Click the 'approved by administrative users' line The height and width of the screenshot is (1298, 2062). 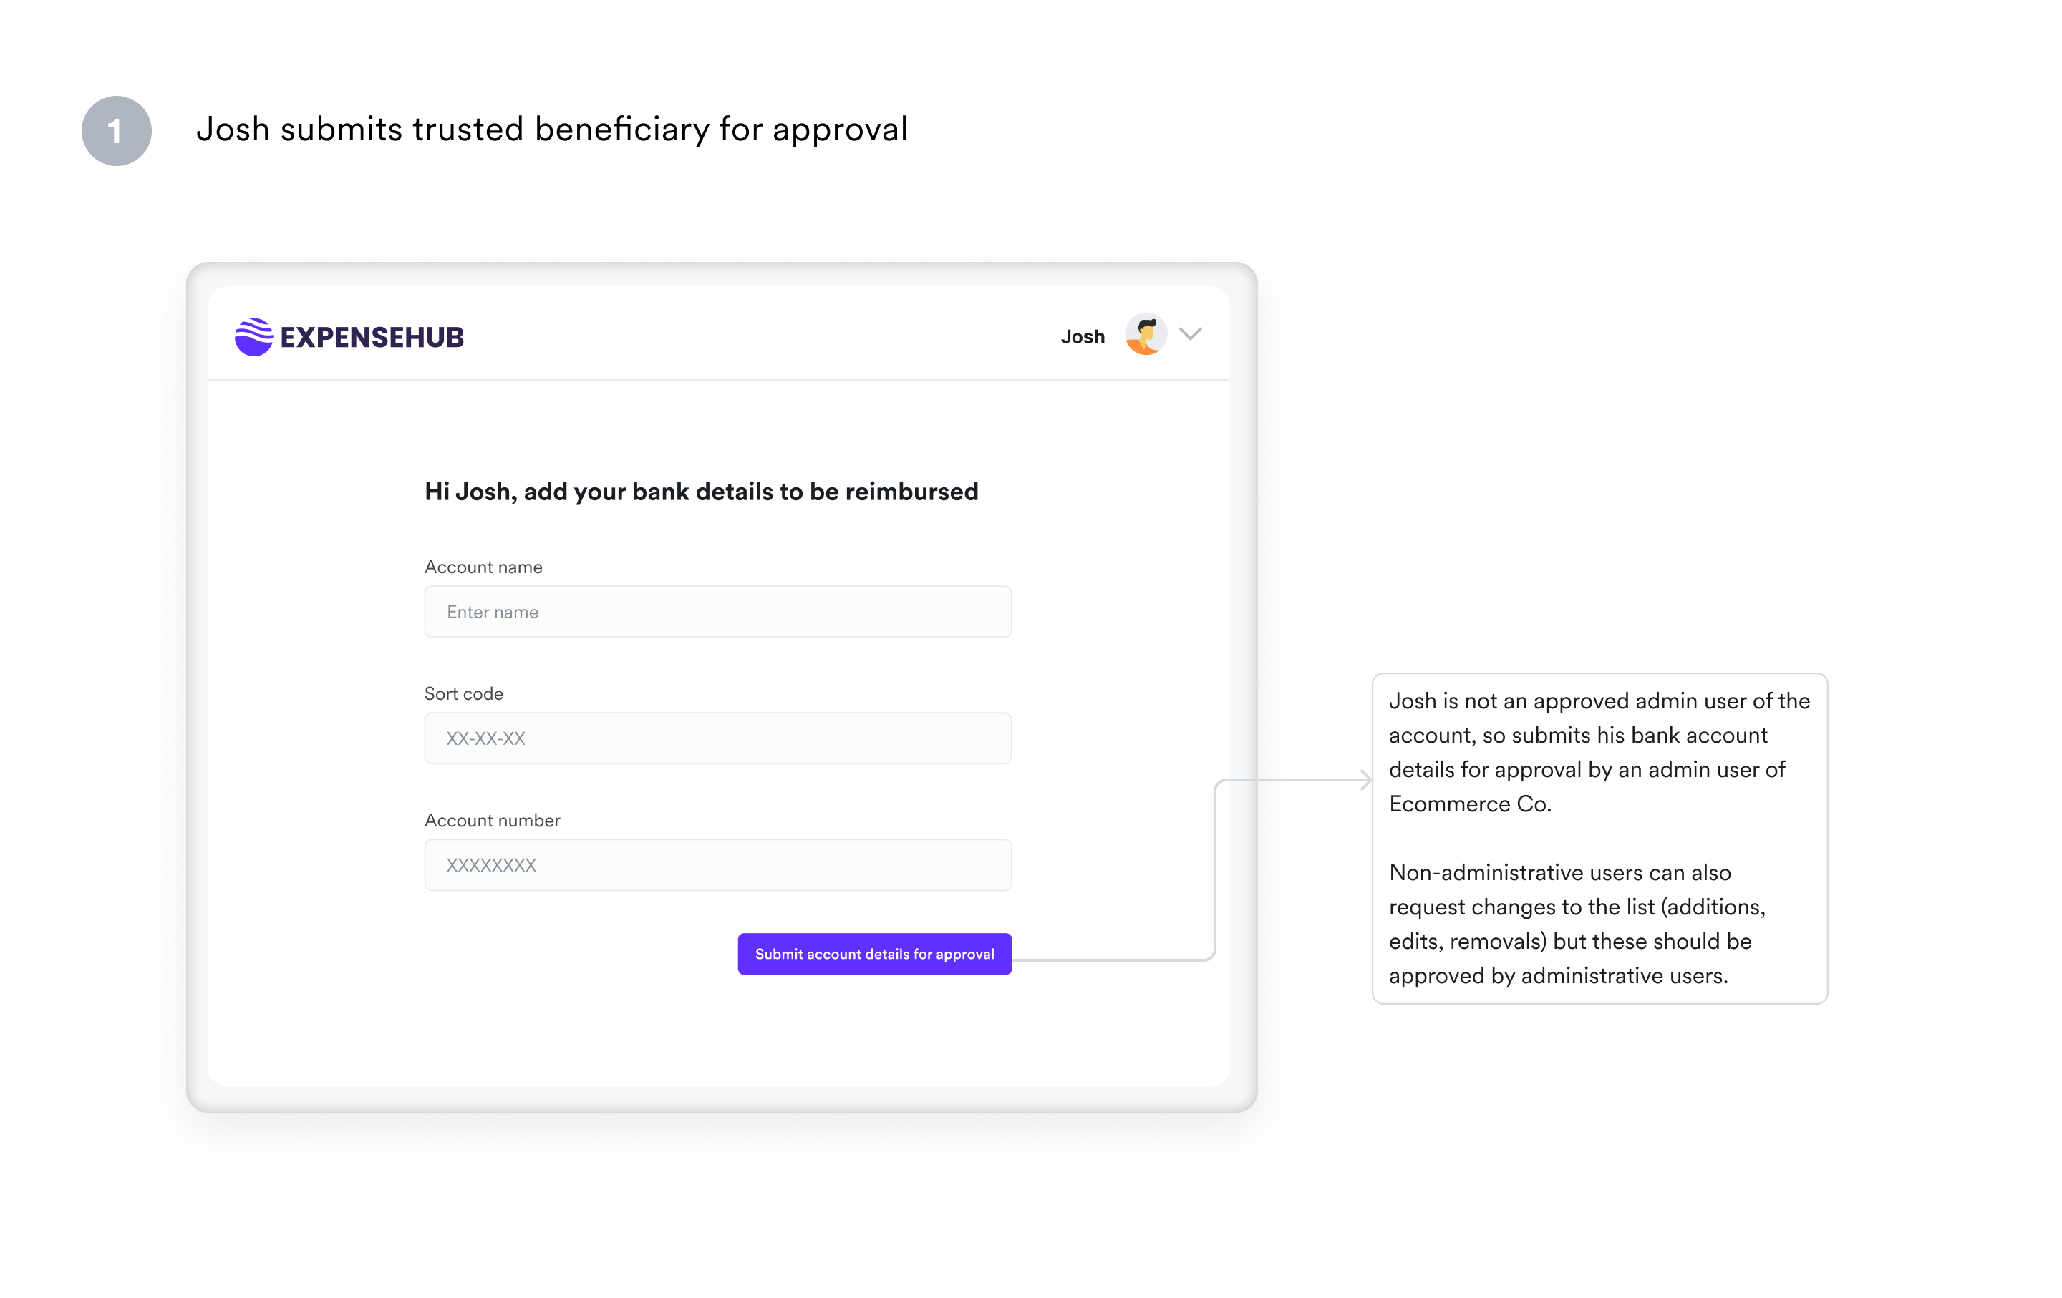coord(1558,976)
